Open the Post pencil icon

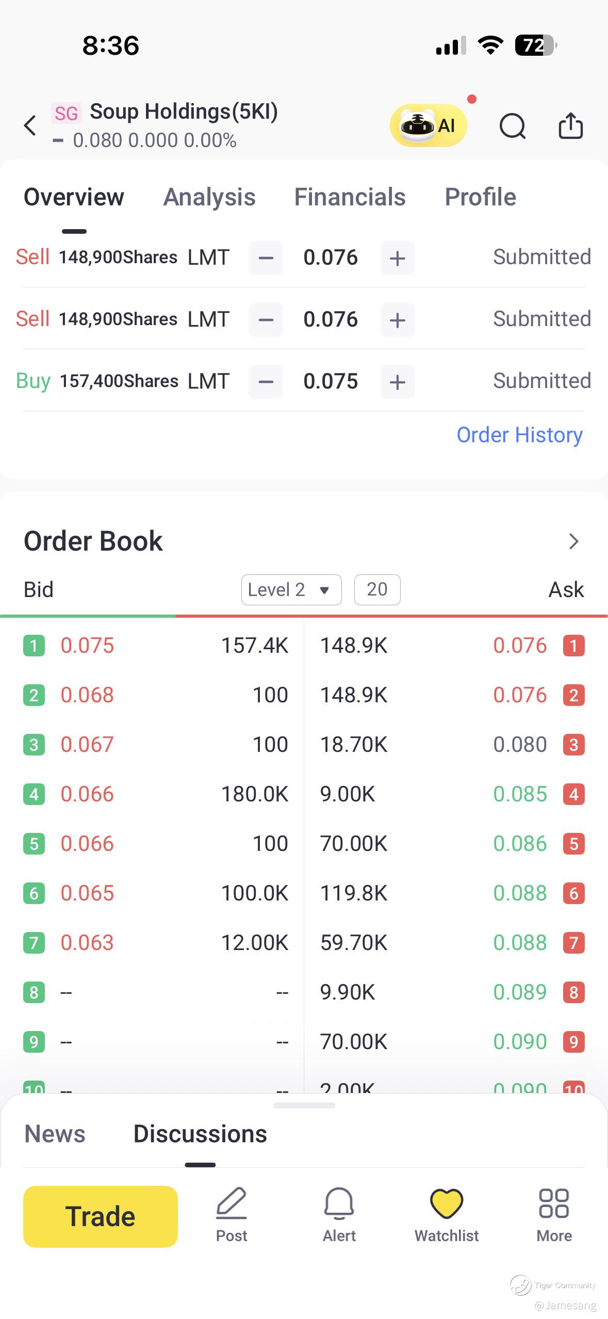(x=232, y=1214)
